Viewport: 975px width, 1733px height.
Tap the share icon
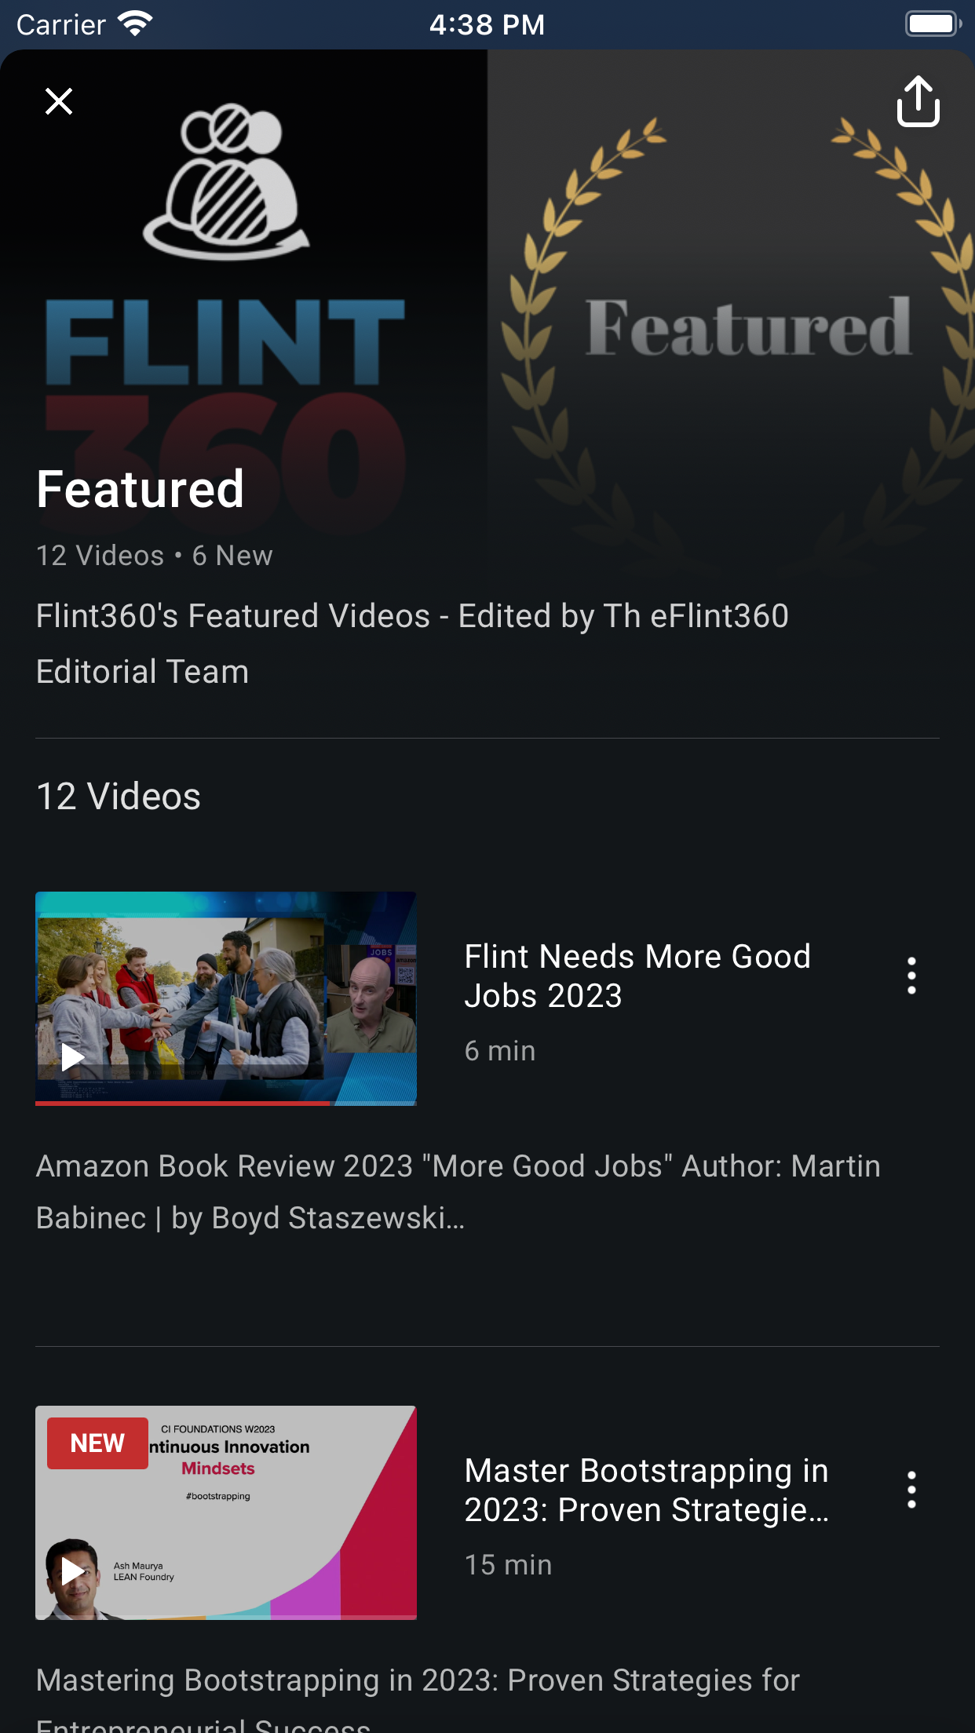[918, 101]
